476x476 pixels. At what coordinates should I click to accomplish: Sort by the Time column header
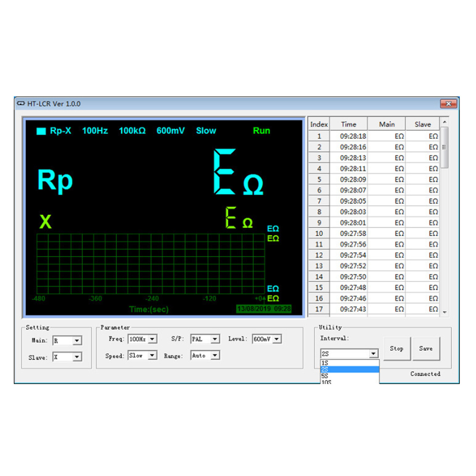(x=349, y=124)
